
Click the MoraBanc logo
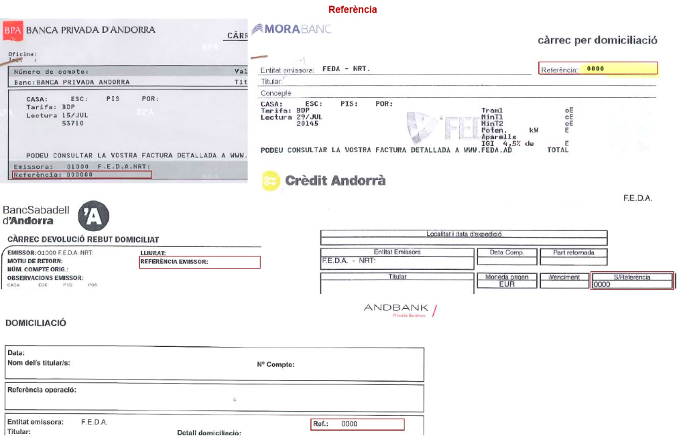[x=292, y=29]
